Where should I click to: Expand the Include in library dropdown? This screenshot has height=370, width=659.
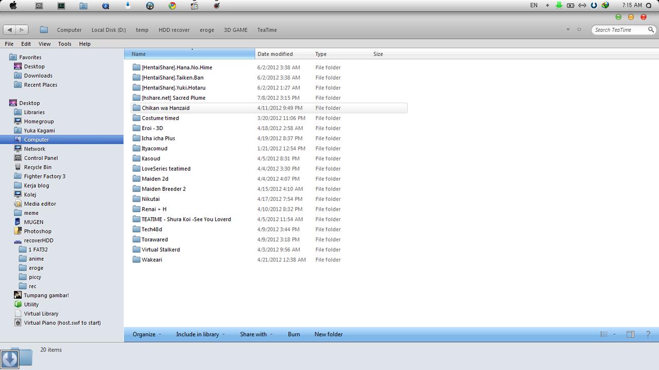tap(200, 334)
